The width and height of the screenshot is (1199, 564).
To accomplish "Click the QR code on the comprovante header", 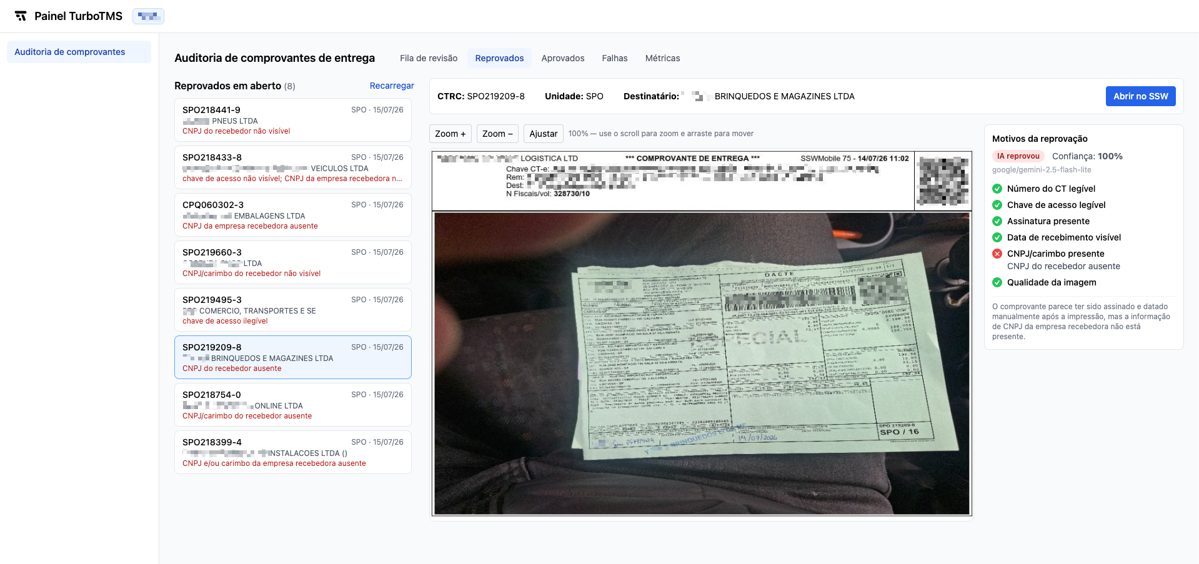I will pos(943,181).
